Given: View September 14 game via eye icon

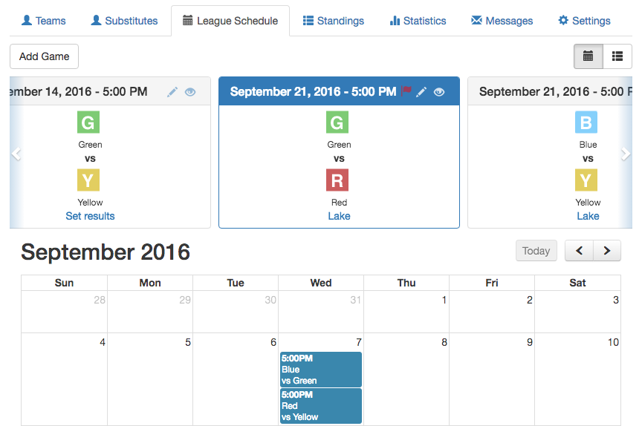Looking at the screenshot, I should (190, 92).
